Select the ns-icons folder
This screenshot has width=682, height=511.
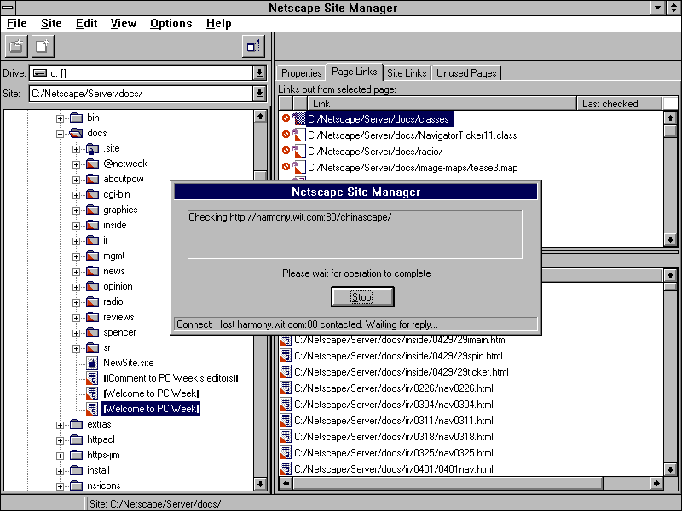click(103, 485)
